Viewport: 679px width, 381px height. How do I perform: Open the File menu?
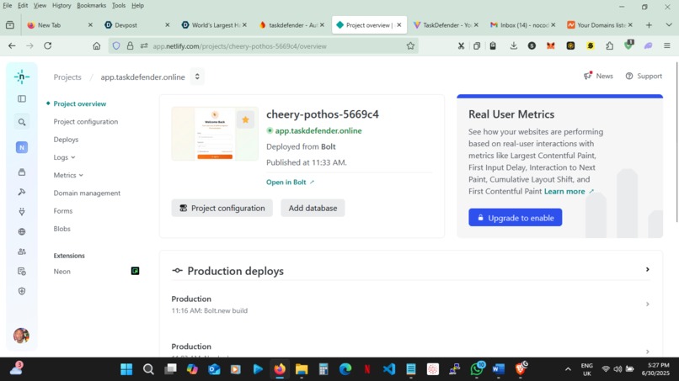8,6
